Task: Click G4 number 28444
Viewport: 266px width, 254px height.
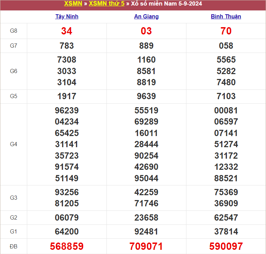Action: 146,144
